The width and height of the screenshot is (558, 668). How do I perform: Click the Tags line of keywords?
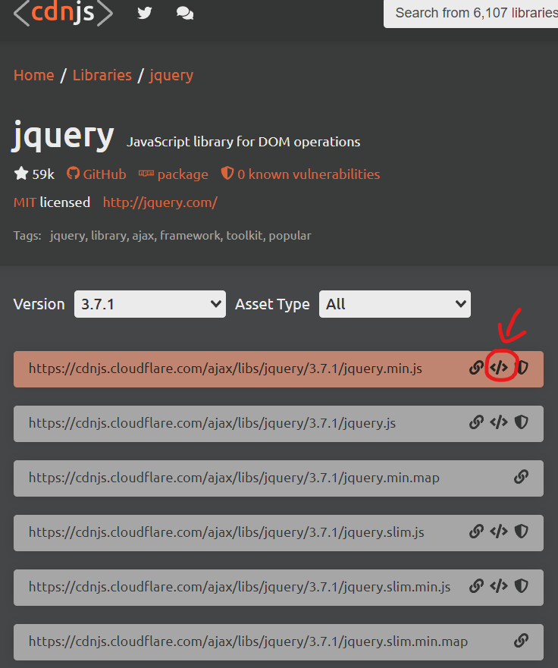[x=162, y=236]
